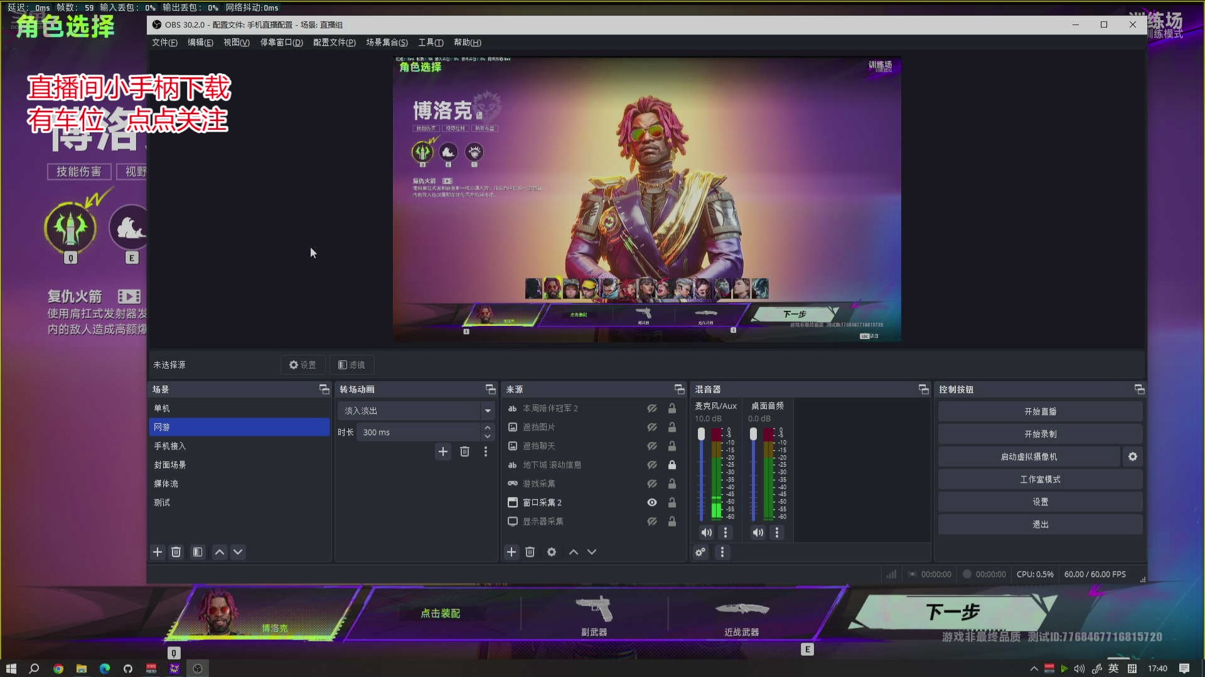The width and height of the screenshot is (1205, 677).
Task: Remove transition with trash icon
Action: click(x=465, y=452)
